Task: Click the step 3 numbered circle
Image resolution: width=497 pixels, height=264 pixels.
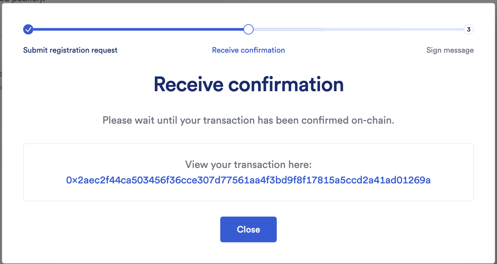Action: coord(469,30)
